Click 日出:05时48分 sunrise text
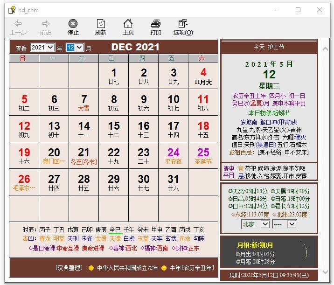334x285 pixels. click(248, 199)
